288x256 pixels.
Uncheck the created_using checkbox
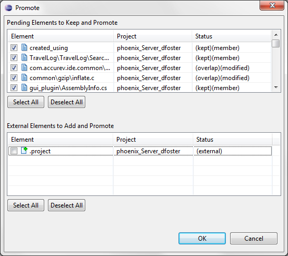pos(14,48)
